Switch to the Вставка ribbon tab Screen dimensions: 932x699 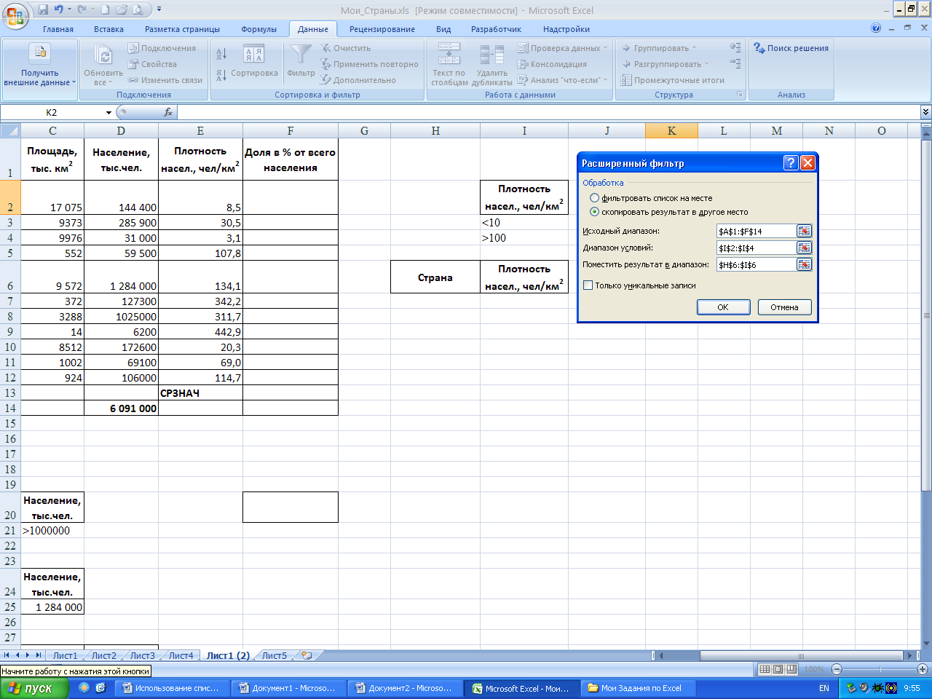pyautogui.click(x=108, y=29)
